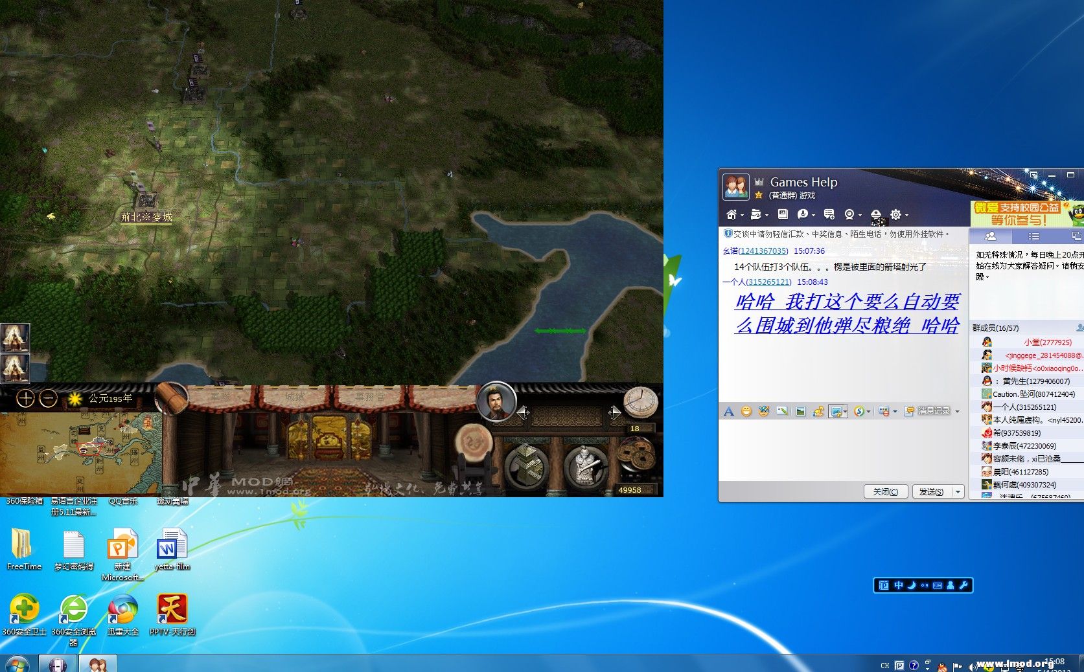The width and height of the screenshot is (1084, 672).
Task: Zoom in minimap with plus button
Action: point(25,399)
